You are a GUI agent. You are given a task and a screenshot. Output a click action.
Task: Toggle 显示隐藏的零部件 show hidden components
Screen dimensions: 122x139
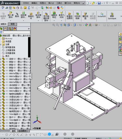(46, 17)
